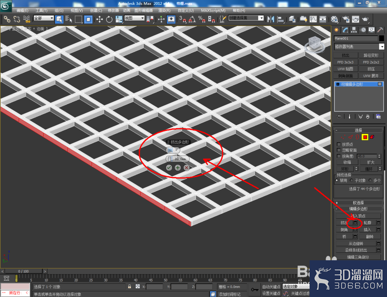387x297 pixels.
Task: Toggle the 3D Snaps icon
Action: point(182,19)
